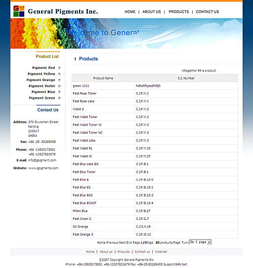Viewport: 253px width, 268px height.
Task: Select Pigment Violet in Product List
Action: (42, 86)
